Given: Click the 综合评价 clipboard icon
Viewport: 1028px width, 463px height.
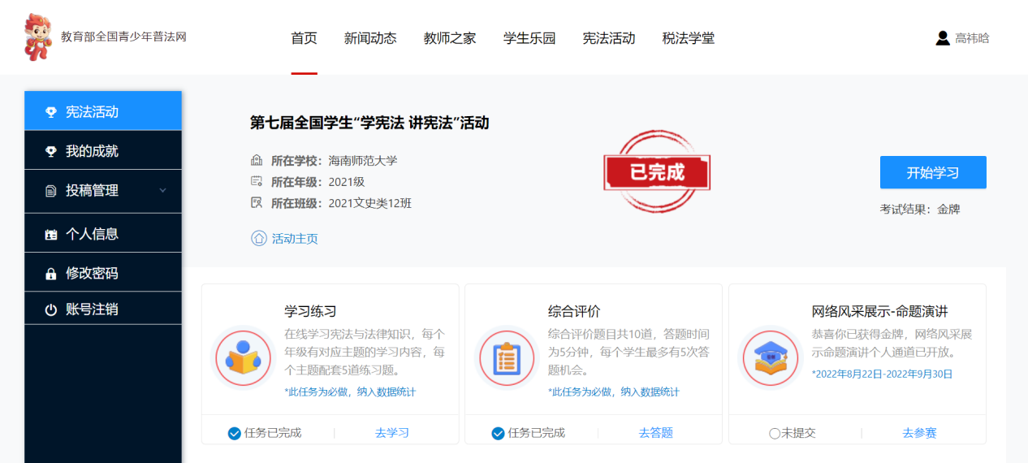Looking at the screenshot, I should [x=507, y=357].
